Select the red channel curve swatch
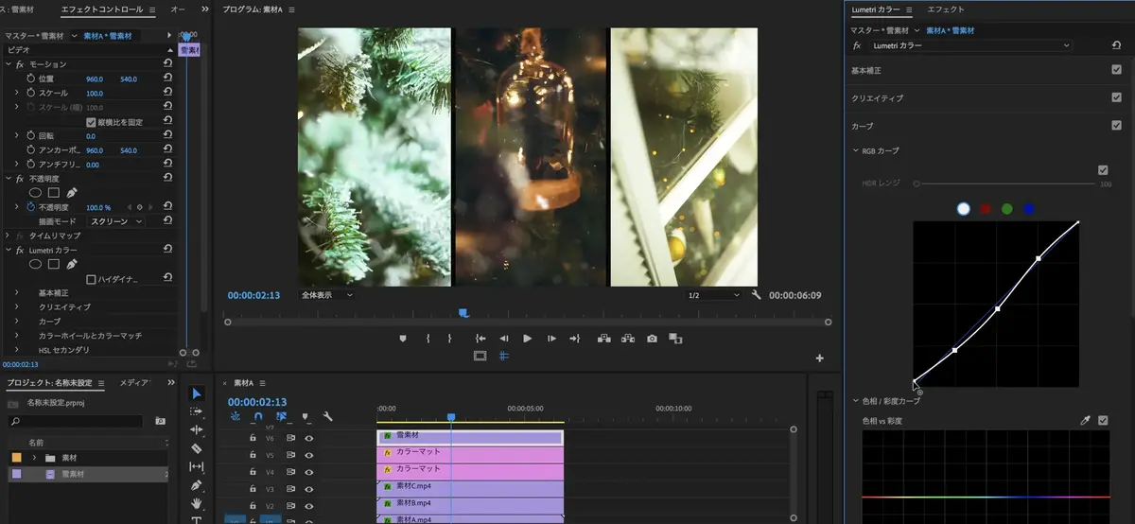 tap(986, 209)
